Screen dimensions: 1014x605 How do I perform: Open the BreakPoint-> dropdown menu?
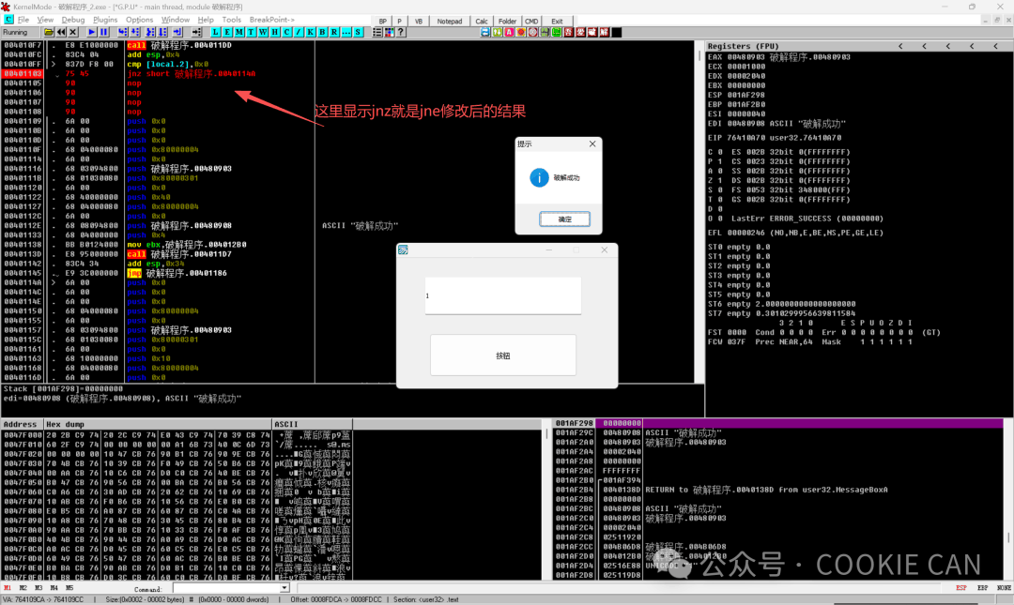point(271,20)
